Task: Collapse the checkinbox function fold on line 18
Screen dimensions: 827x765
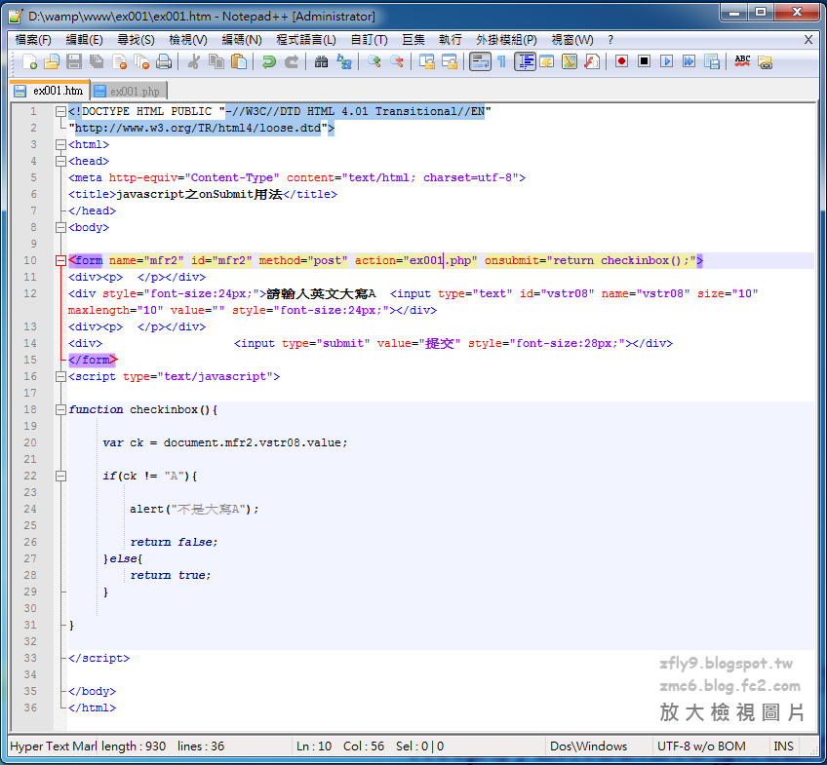Action: coord(60,409)
